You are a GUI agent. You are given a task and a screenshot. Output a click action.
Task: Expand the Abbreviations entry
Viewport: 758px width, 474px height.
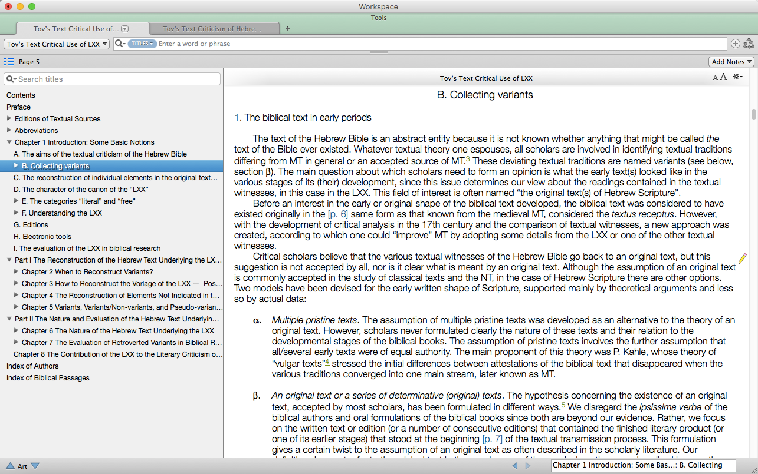pos(9,130)
